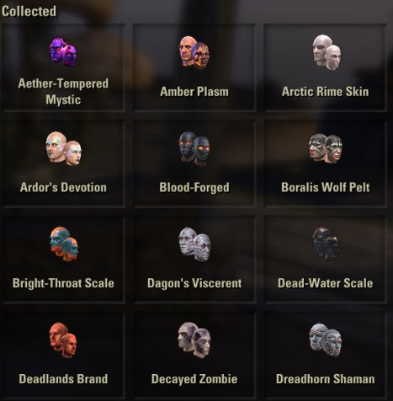Click the Blood-Forged name label
Image resolution: width=393 pixels, height=401 pixels.
[x=194, y=187]
